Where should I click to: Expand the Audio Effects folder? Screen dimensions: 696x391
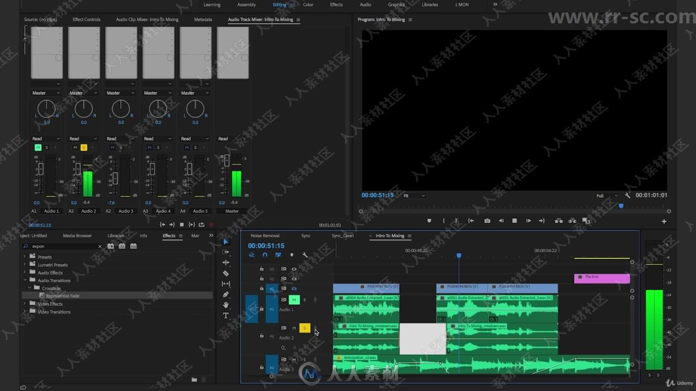[24, 273]
